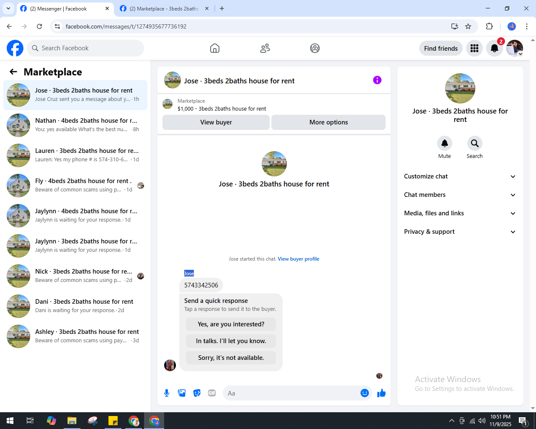Choose a sticker icon
Image resolution: width=536 pixels, height=429 pixels.
coord(197,393)
